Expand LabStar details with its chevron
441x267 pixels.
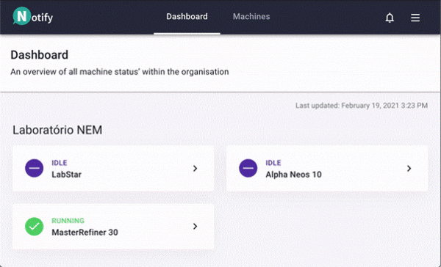(x=196, y=169)
